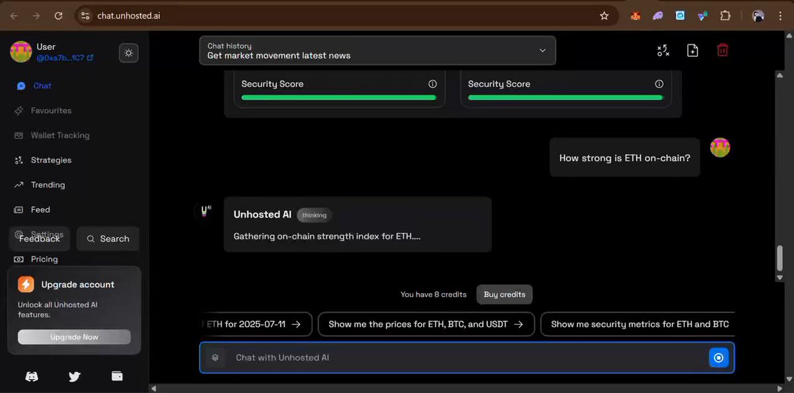Click strategy icon left of new-chat icon

[664, 50]
